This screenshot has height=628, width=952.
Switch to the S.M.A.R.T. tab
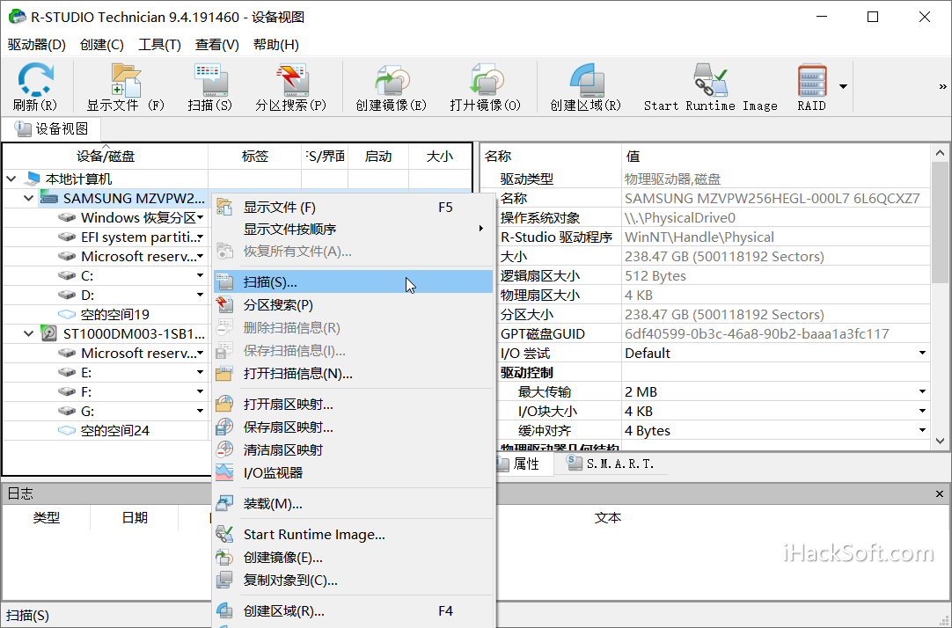coord(611,464)
